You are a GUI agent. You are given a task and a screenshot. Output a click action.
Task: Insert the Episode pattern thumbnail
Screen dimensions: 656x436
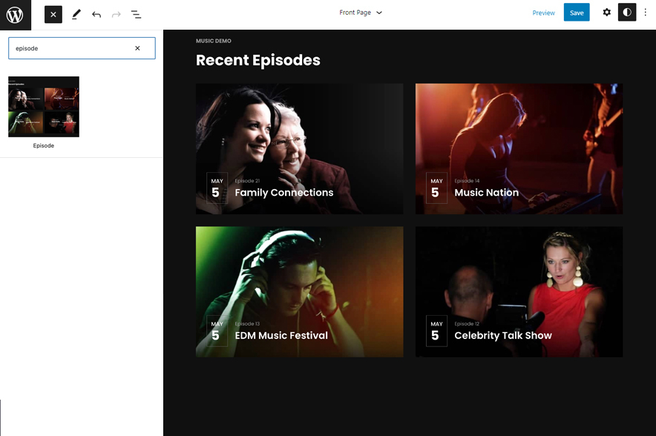click(44, 107)
